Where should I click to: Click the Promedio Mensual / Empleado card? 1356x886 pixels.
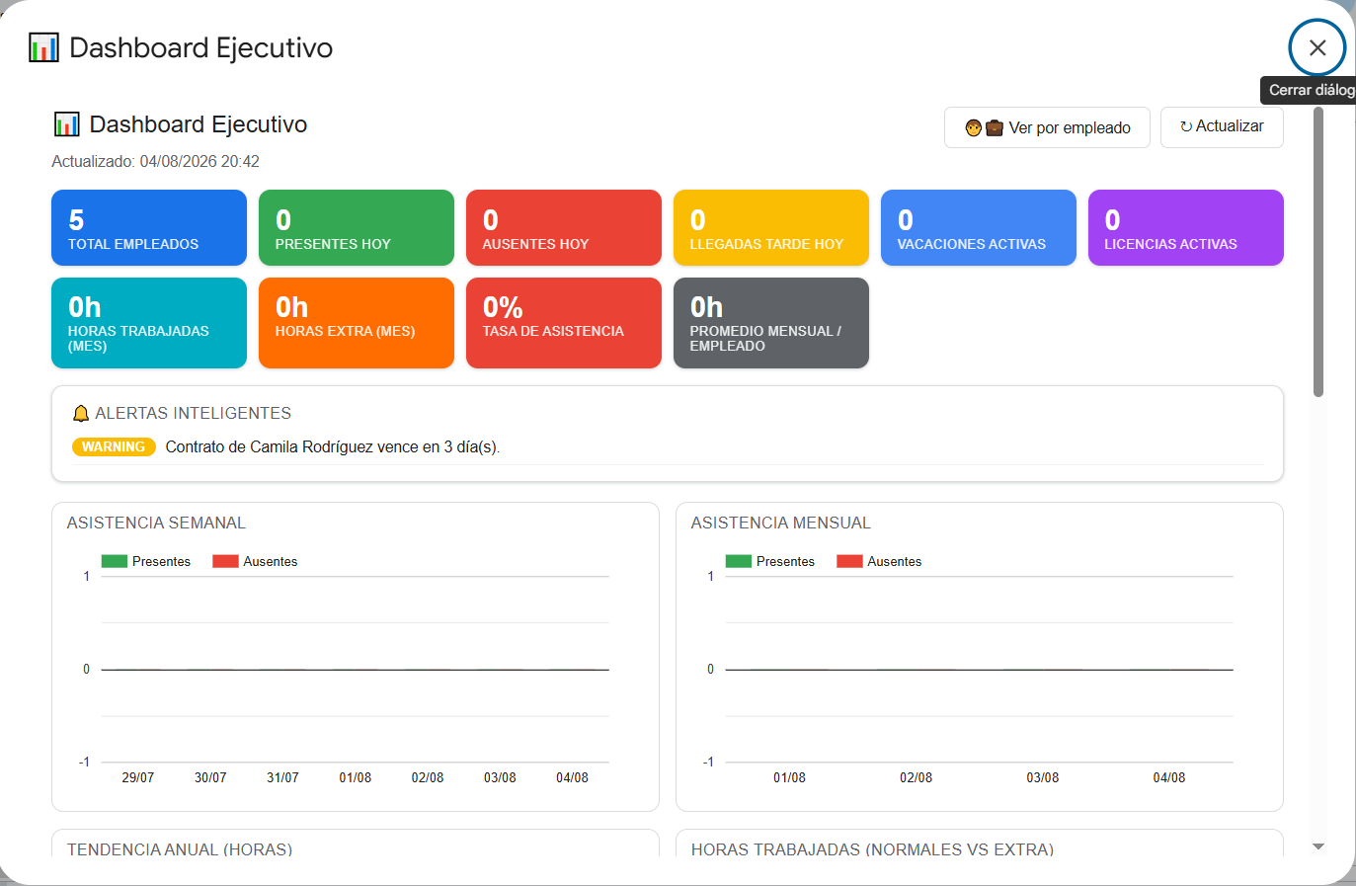click(x=771, y=323)
